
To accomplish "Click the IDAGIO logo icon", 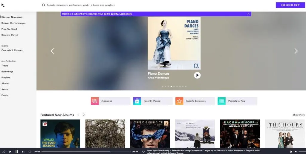I will click(x=3, y=5).
